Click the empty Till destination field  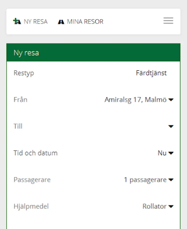(102, 126)
